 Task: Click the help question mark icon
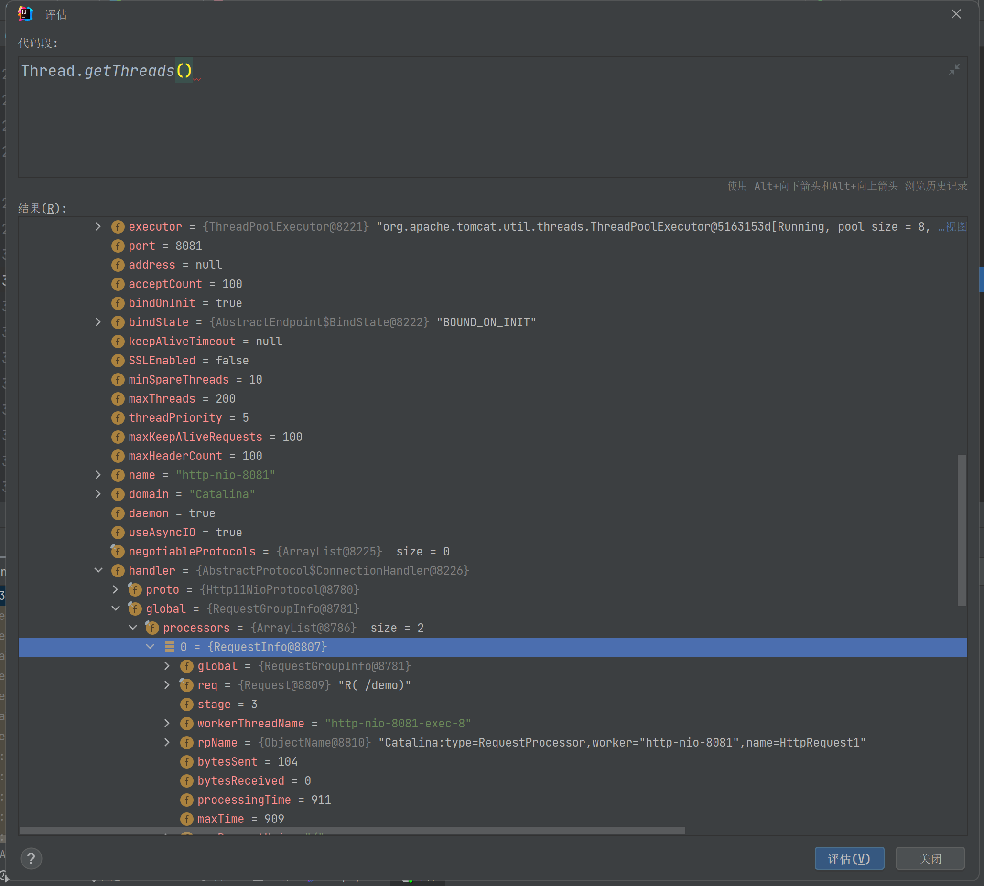(31, 858)
